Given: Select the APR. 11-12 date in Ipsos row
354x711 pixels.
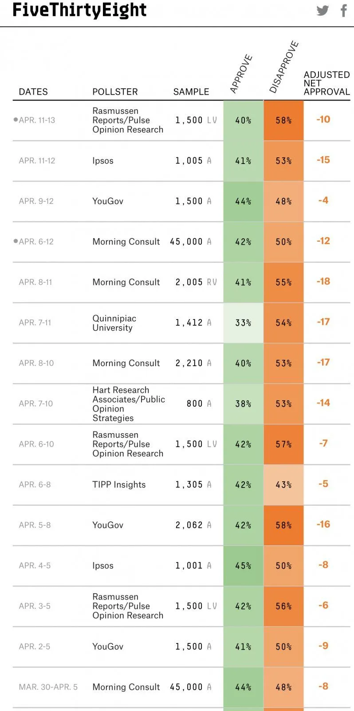Looking at the screenshot, I should (37, 160).
